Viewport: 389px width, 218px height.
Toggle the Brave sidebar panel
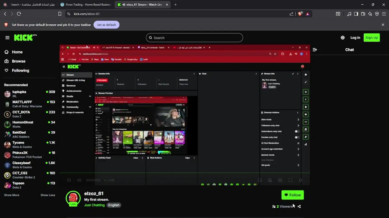click(x=356, y=14)
